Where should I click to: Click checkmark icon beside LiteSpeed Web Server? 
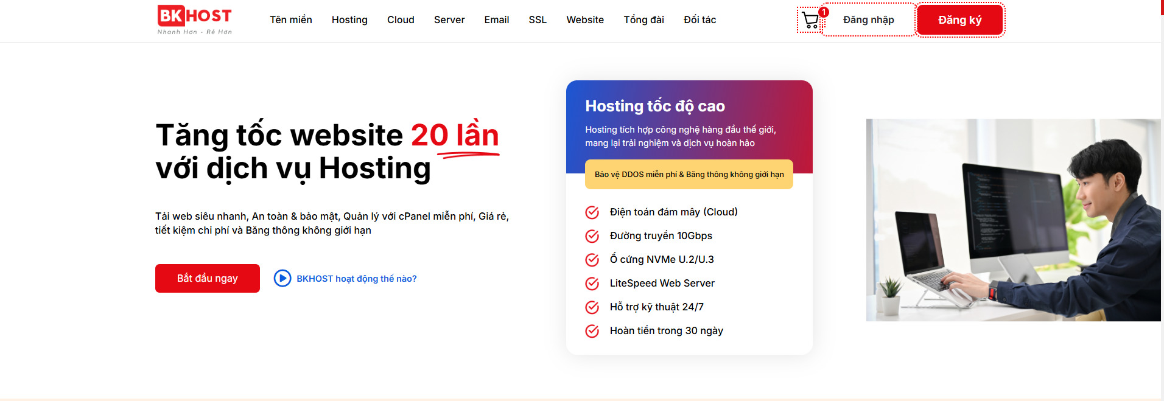point(592,284)
